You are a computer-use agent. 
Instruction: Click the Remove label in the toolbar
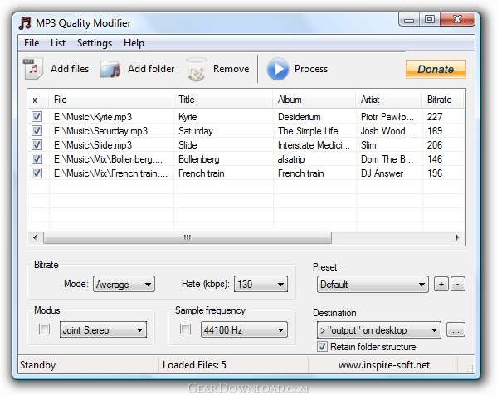pos(231,69)
